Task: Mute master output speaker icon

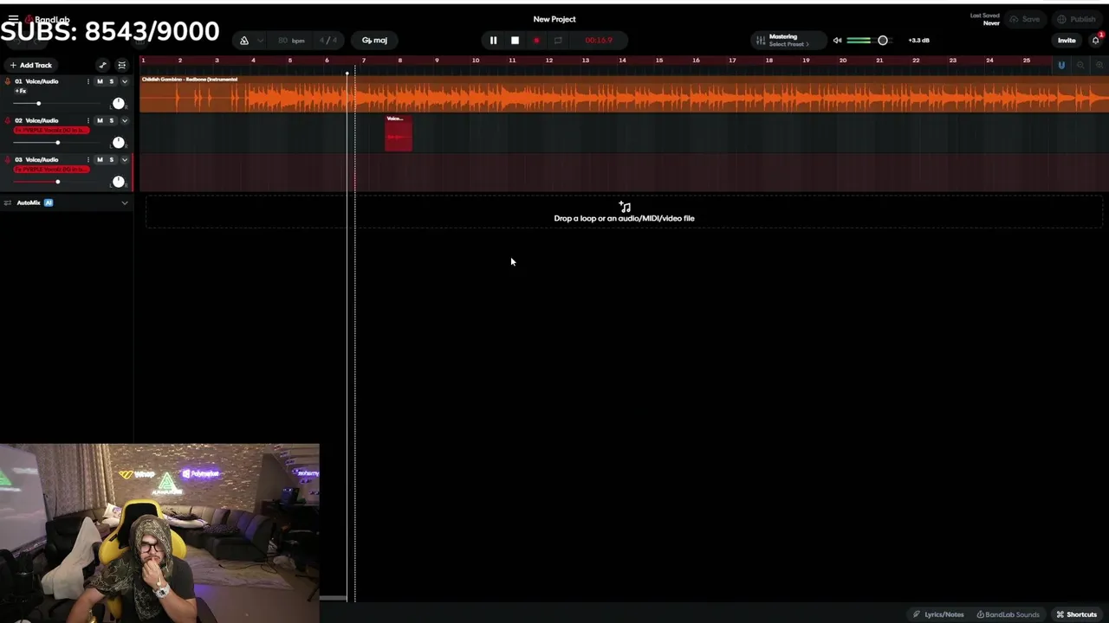Action: click(837, 41)
